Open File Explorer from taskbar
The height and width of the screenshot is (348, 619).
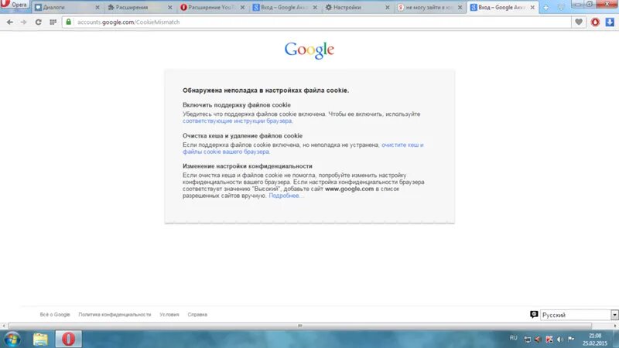(40, 339)
